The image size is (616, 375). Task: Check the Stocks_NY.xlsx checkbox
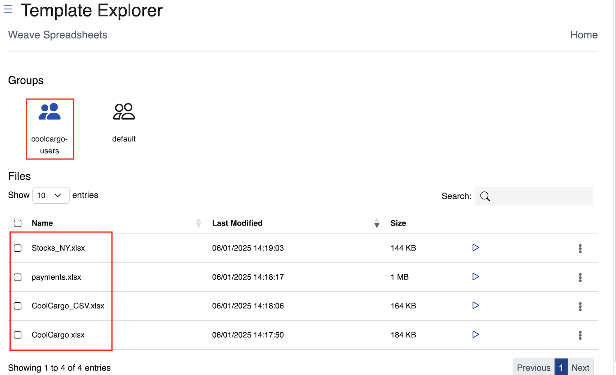coord(18,248)
